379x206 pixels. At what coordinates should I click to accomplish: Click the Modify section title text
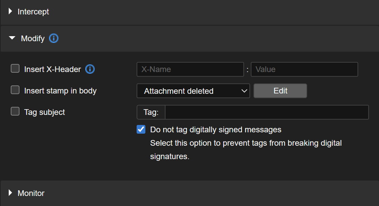33,39
